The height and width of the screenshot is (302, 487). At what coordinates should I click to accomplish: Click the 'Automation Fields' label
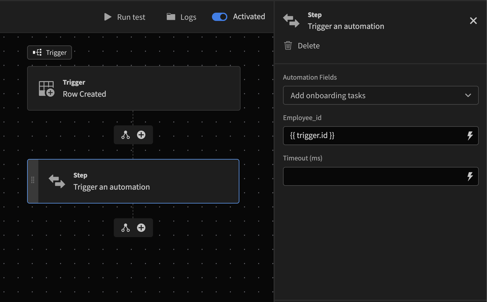(x=310, y=77)
